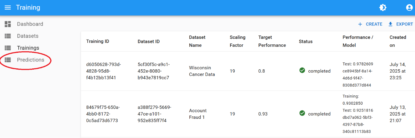Click the Dashboard grid icon in sidebar
This screenshot has height=138, width=415.
[x=8, y=24]
